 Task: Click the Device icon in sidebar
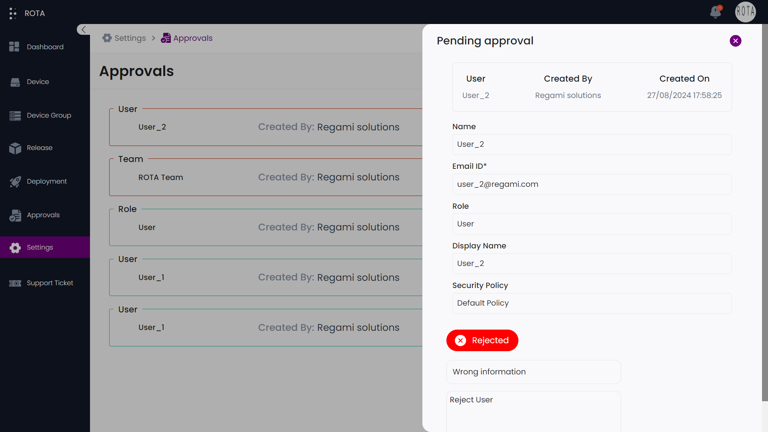tap(15, 82)
